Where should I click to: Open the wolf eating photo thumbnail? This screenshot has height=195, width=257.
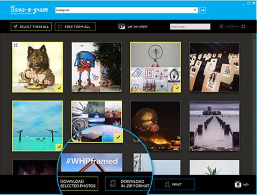(x=37, y=67)
